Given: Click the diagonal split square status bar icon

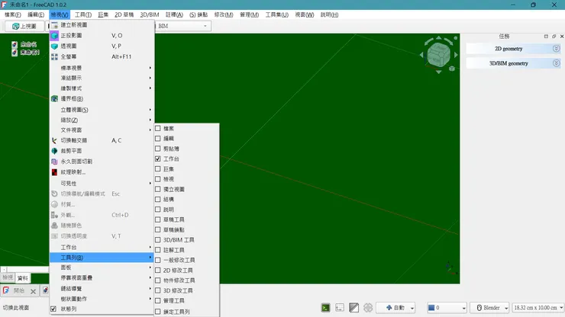Looking at the screenshot, I should (354, 308).
